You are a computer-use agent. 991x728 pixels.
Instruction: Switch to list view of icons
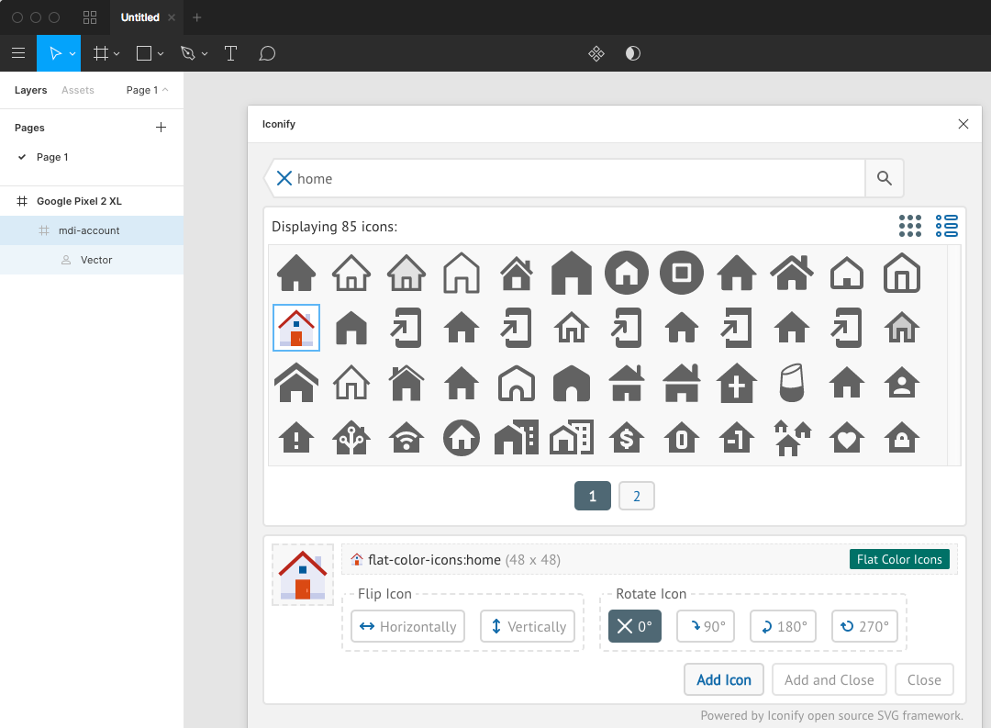[x=946, y=226]
